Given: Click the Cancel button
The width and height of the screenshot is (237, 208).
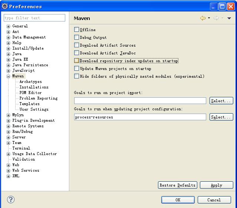Looking at the screenshot, I should (x=214, y=200).
